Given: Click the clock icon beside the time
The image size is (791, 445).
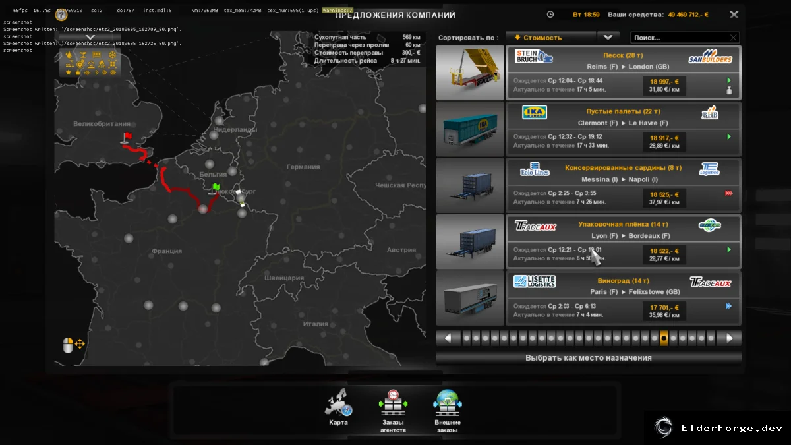Looking at the screenshot, I should coord(550,15).
